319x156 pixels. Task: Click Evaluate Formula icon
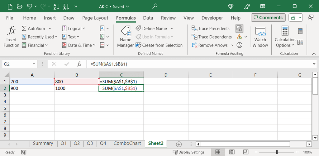pos(240,45)
